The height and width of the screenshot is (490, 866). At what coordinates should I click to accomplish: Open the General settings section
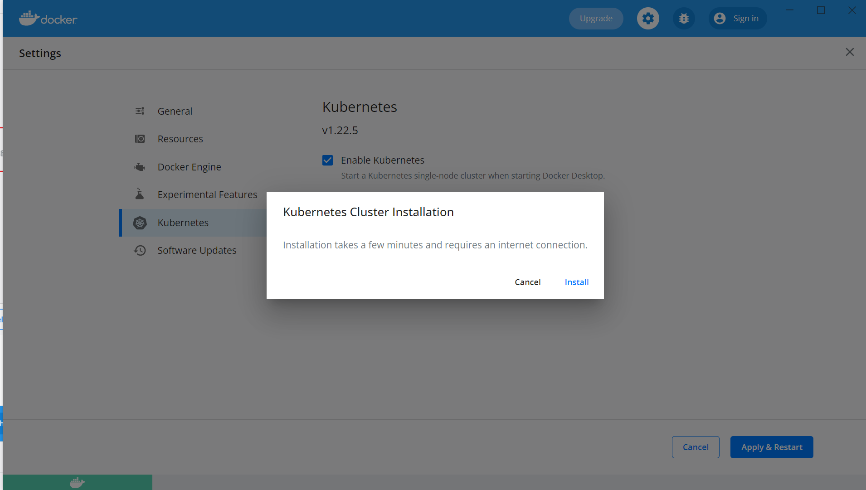175,111
